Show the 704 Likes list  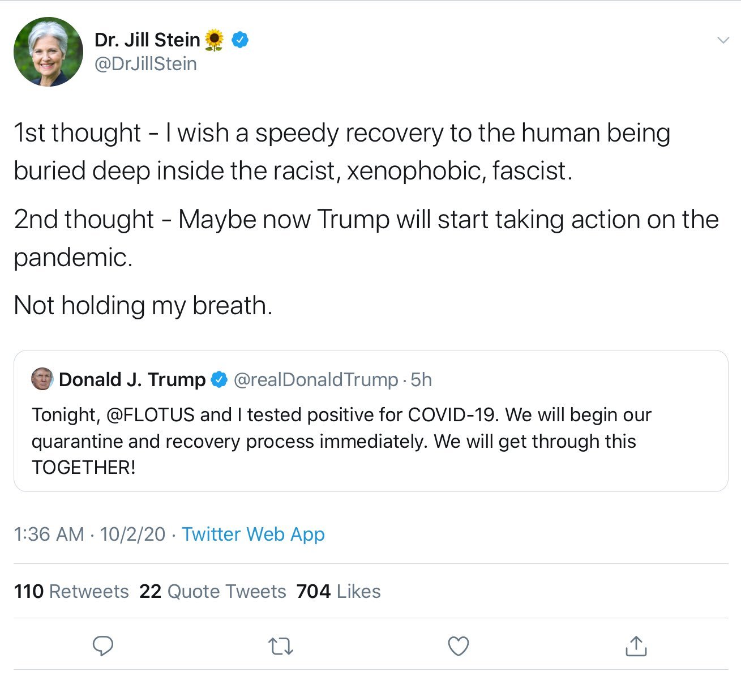(339, 591)
